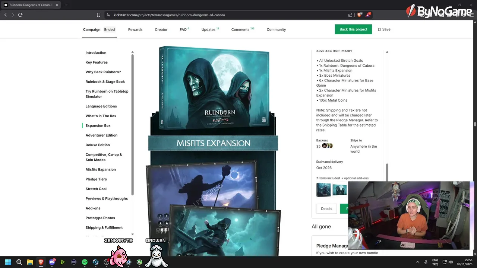Open the FAQ tab
Image resolution: width=477 pixels, height=268 pixels.
point(184,29)
